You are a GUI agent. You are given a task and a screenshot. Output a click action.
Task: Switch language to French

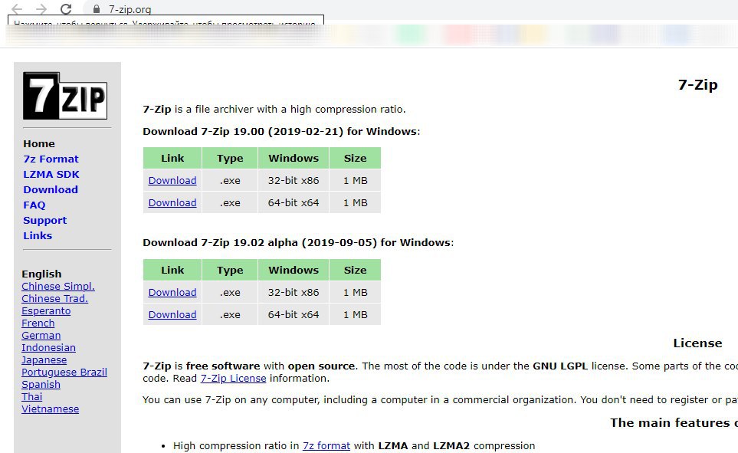click(38, 323)
